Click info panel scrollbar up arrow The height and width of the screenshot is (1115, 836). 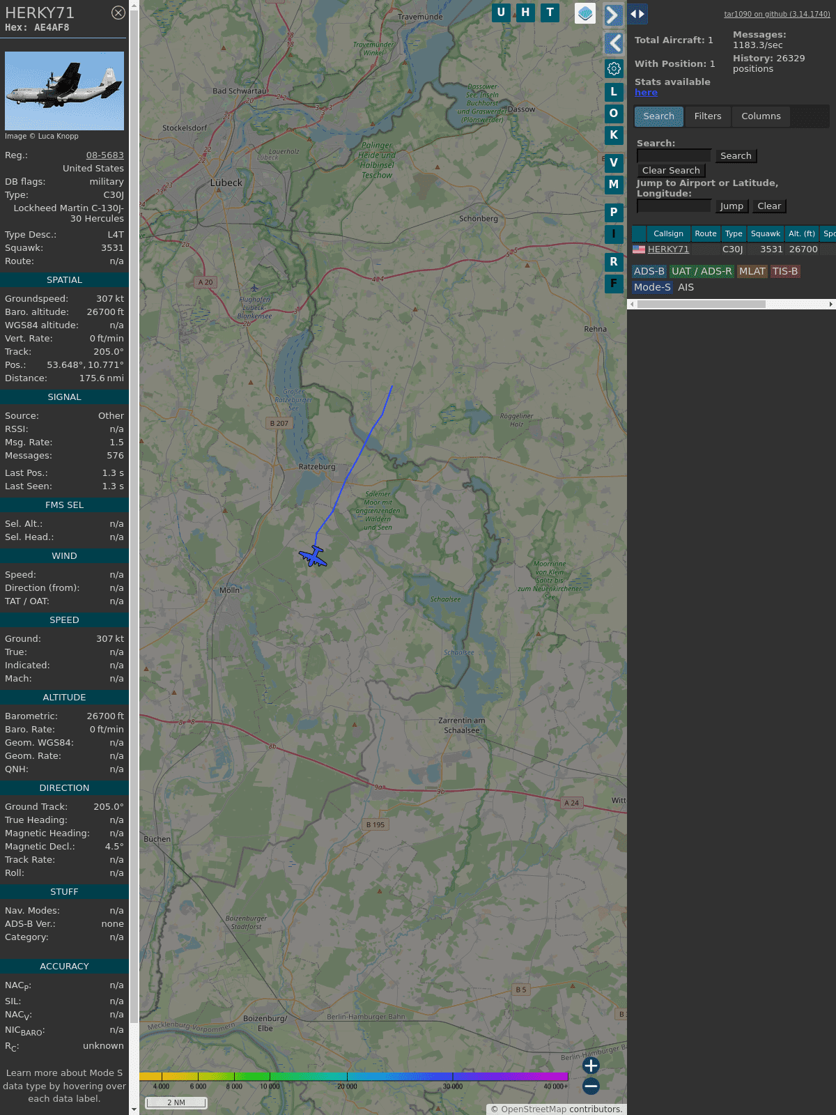[x=134, y=5]
